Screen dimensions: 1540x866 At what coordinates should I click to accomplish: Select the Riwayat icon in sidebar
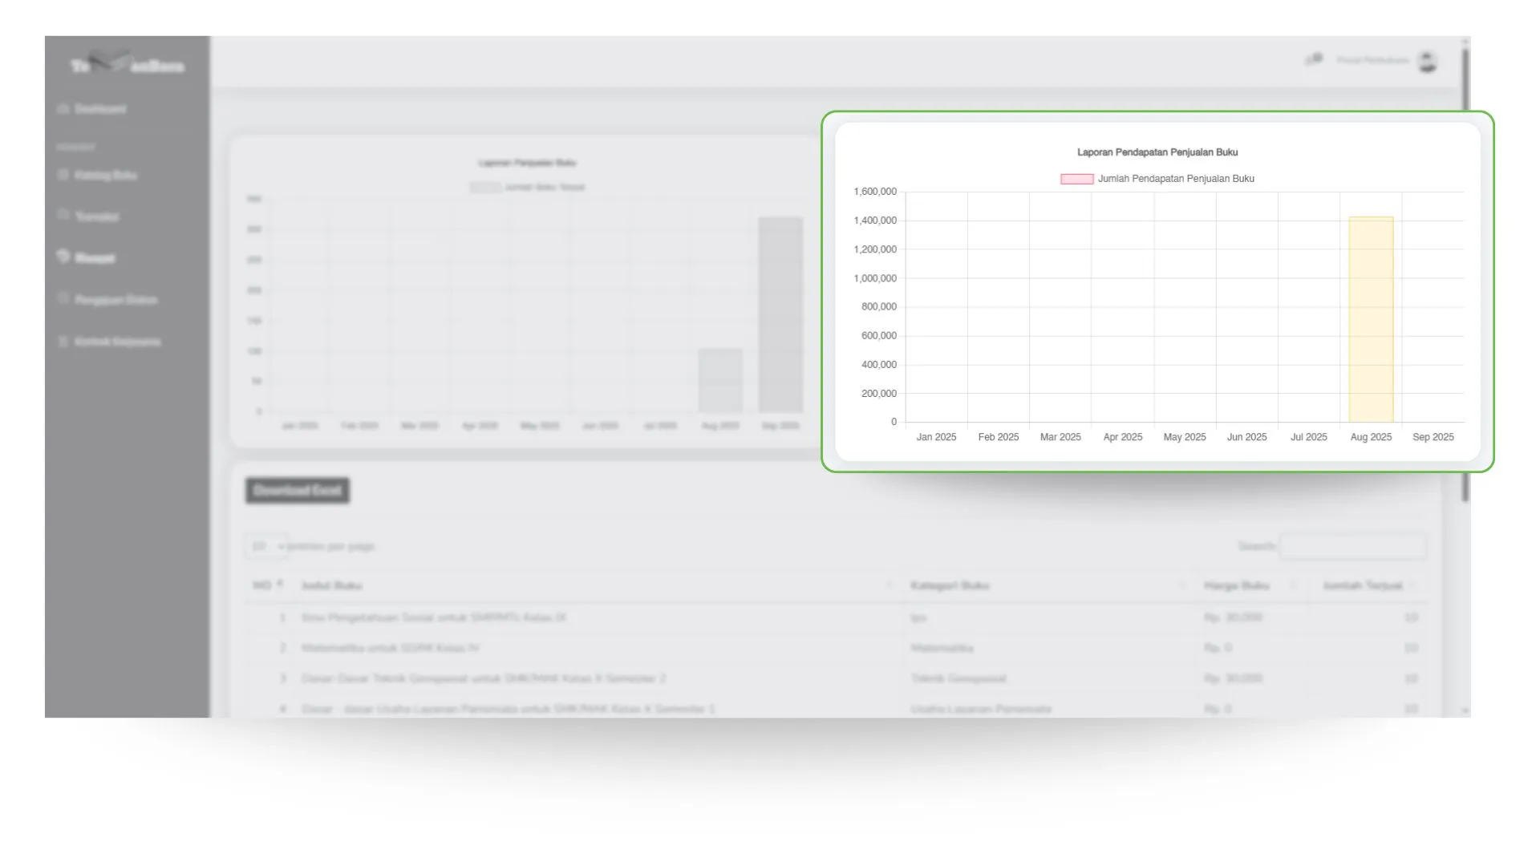click(63, 257)
